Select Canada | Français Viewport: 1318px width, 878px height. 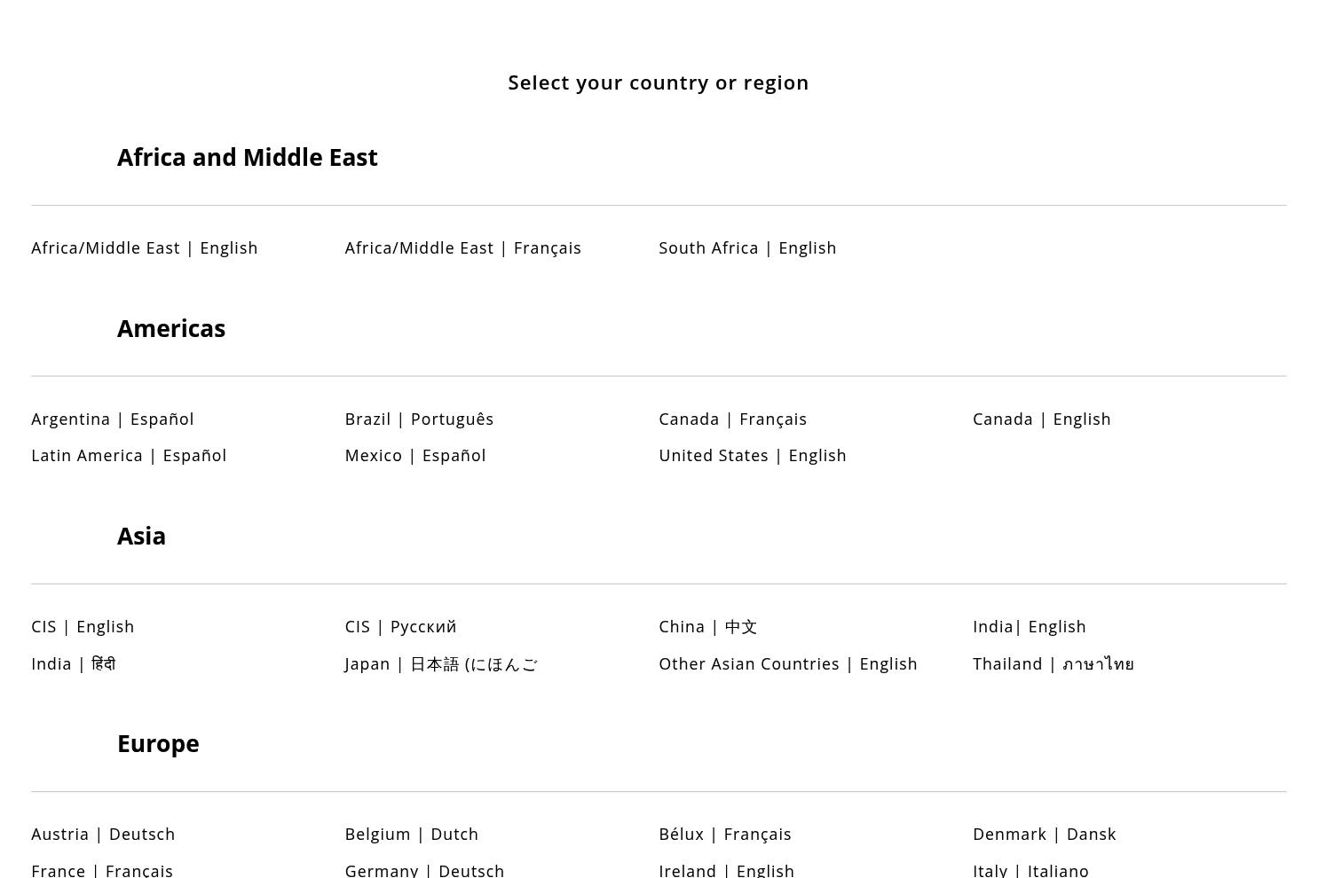[733, 419]
